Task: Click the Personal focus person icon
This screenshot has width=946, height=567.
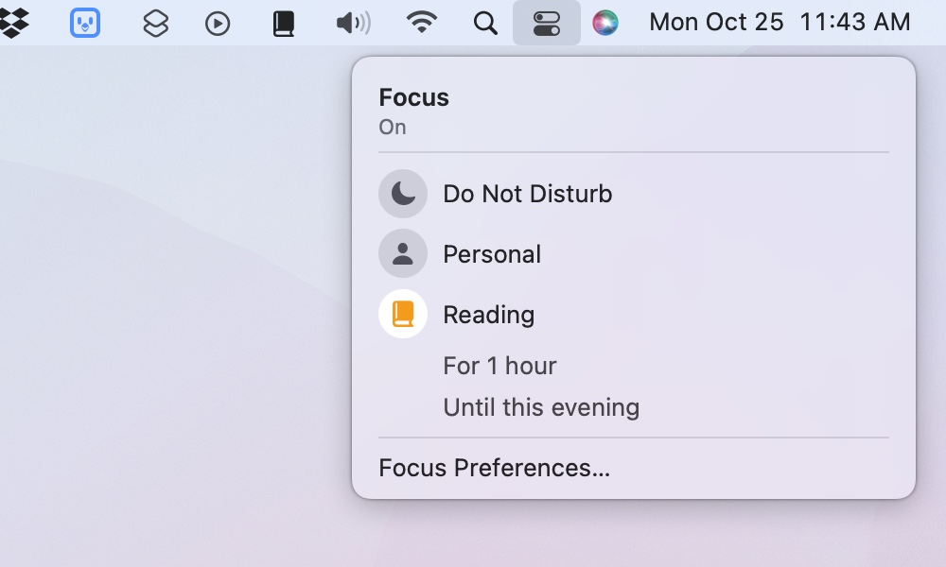Action: [x=403, y=253]
